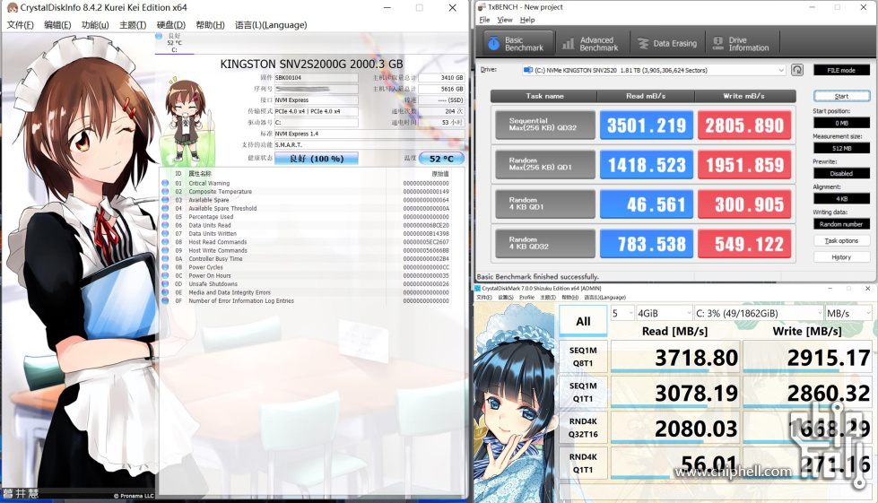Click the Start button in TxBENCH
Image resolution: width=878 pixels, height=503 pixels.
point(841,96)
